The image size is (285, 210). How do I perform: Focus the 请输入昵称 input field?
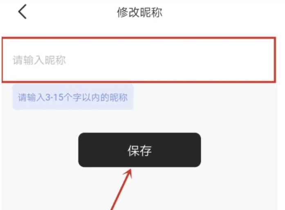(139, 60)
